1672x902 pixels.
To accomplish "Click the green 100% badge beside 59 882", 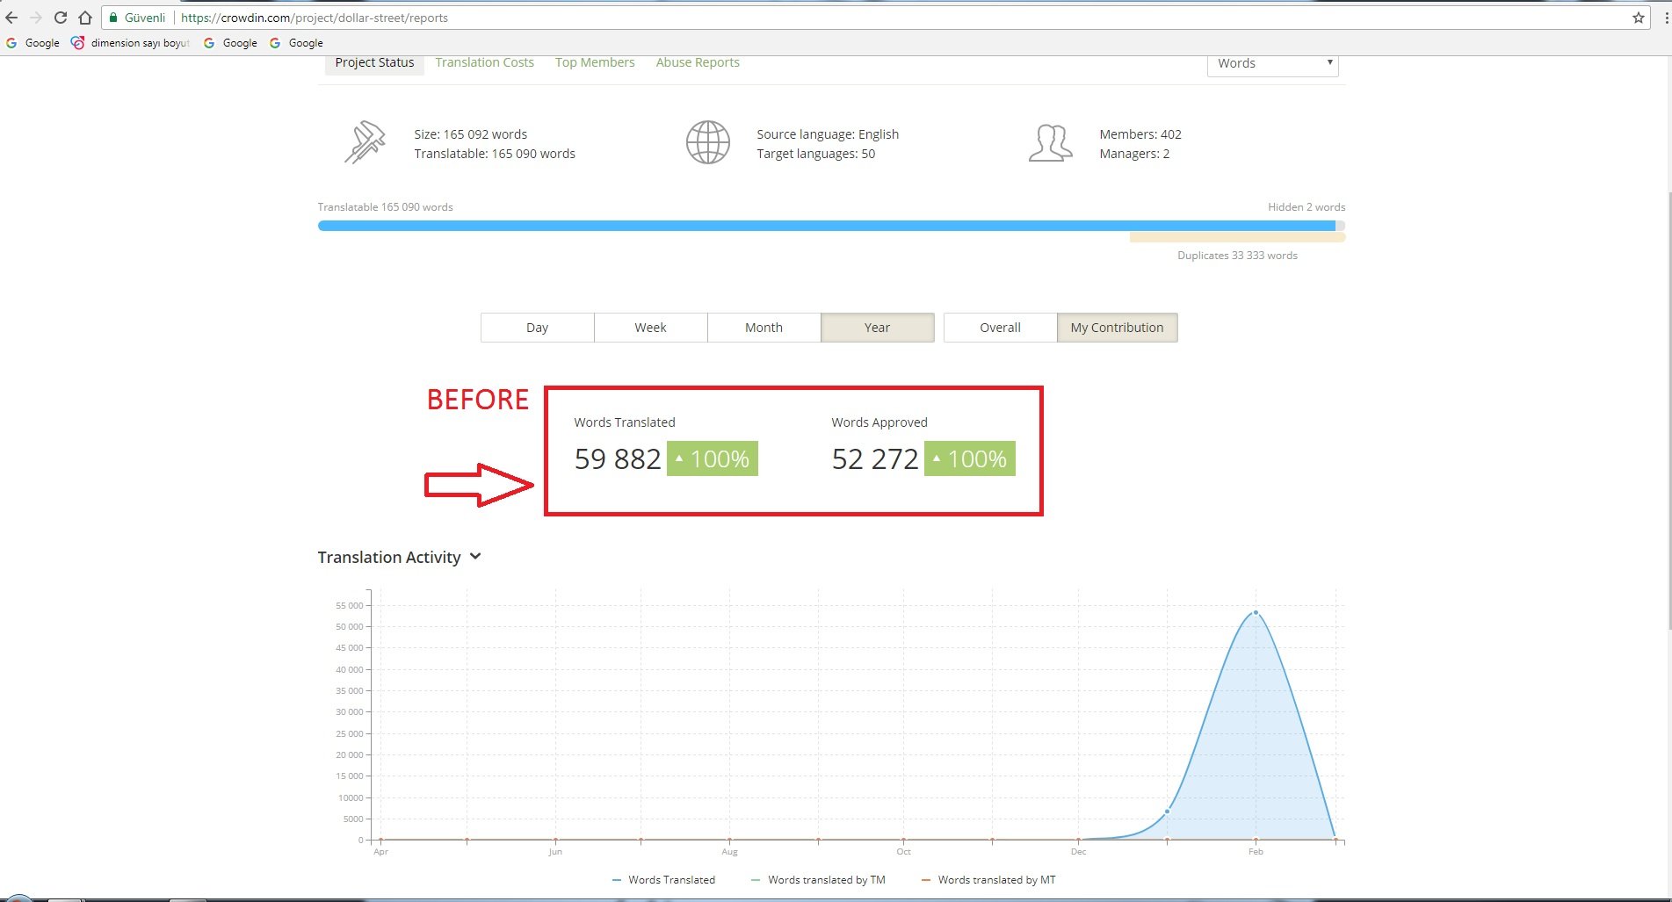I will (x=713, y=458).
